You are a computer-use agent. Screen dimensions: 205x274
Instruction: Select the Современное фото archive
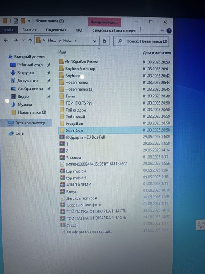(x=84, y=205)
